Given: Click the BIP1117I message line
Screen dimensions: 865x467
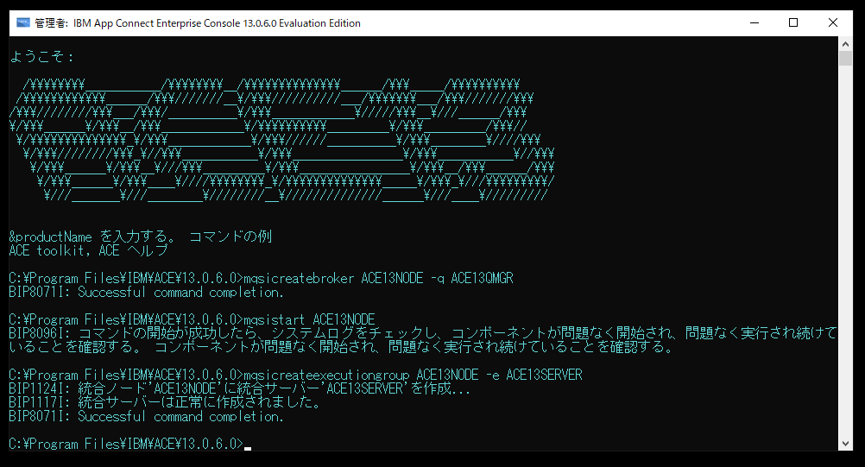Looking at the screenshot, I should point(166,402).
